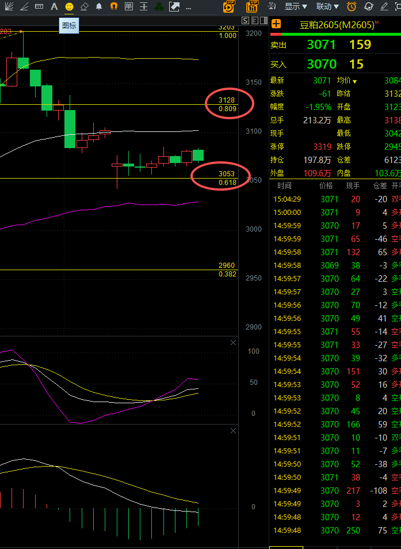401x549 pixels.
Task: Click the 持仓 value 197.8万
Action: (317, 160)
